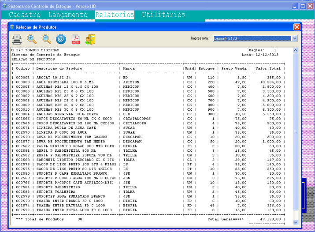This screenshot has width=315, height=232.
Task: Export the report to PDF
Action: point(75,39)
